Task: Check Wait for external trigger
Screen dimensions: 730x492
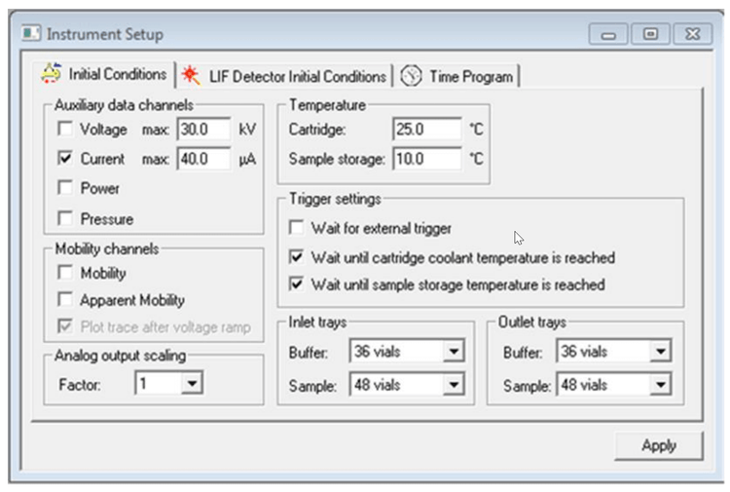Action: pos(297,228)
